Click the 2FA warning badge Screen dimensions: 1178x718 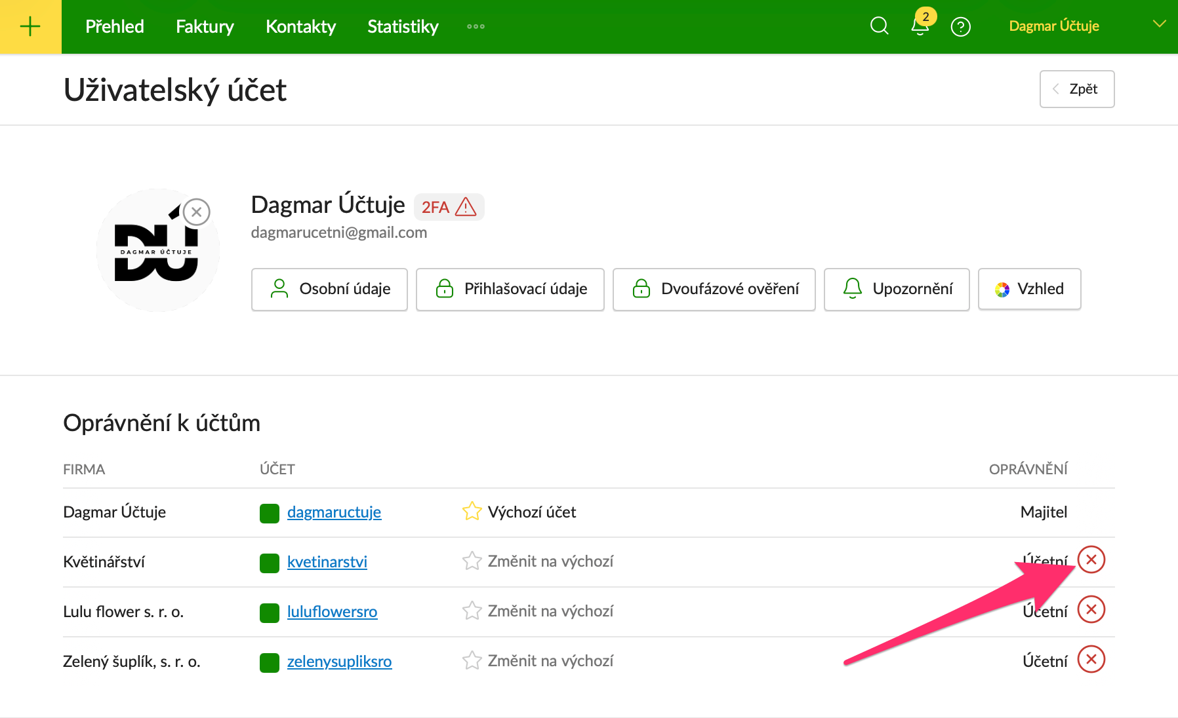point(449,207)
